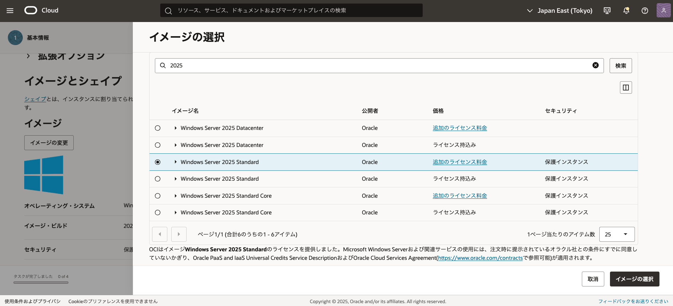Go to the next results page

tap(179, 234)
